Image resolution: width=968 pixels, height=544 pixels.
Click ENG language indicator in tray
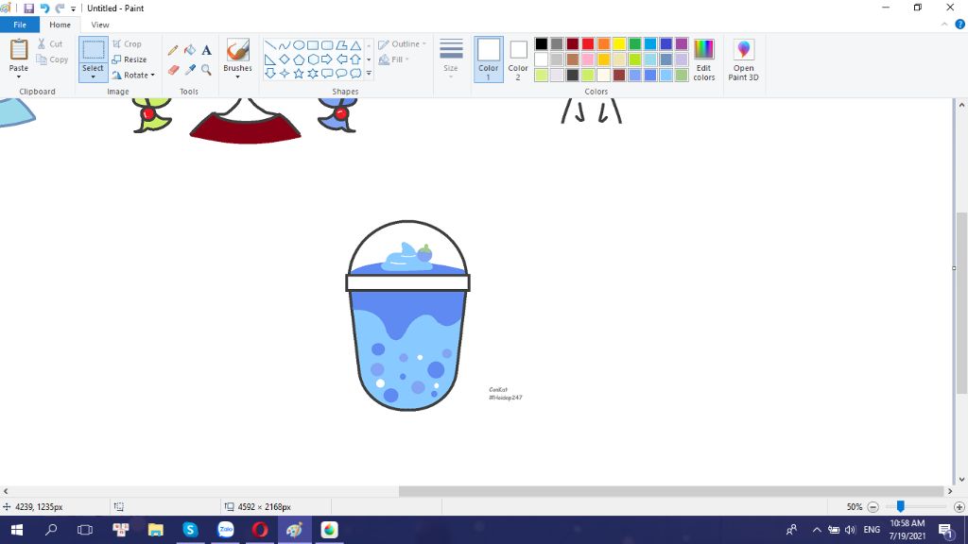click(x=872, y=530)
